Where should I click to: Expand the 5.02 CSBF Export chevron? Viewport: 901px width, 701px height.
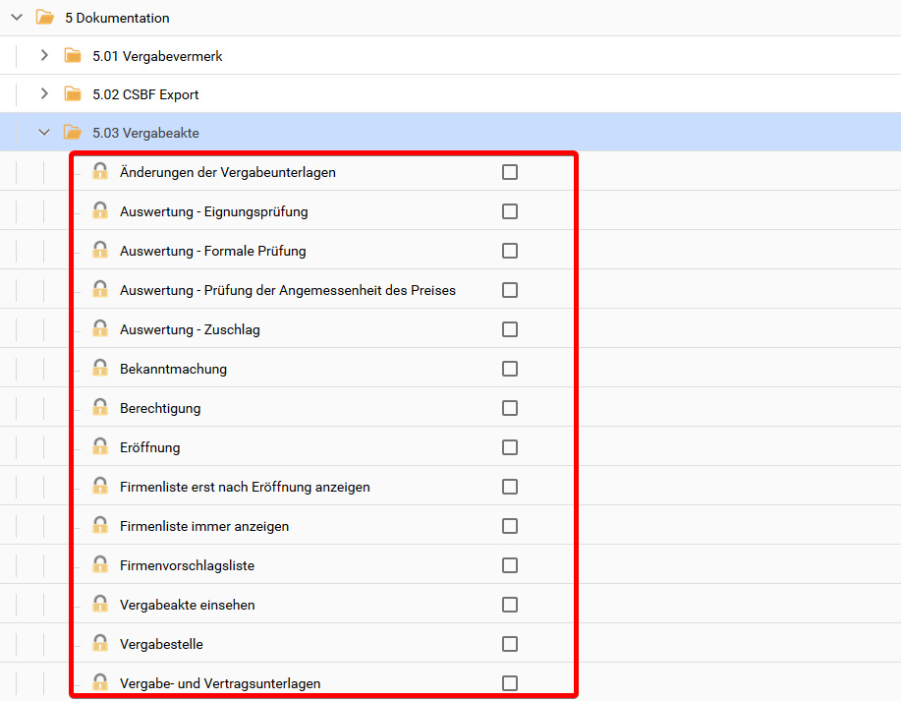click(44, 93)
